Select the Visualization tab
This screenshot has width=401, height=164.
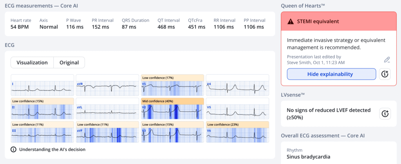[x=32, y=63]
